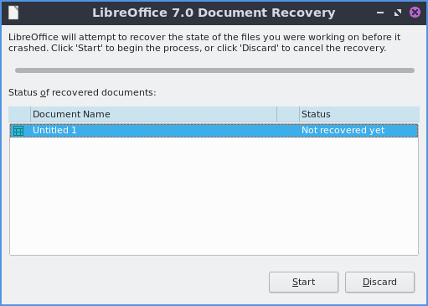Minimize the Document Recovery dialog
The image size is (428, 306).
tap(380, 13)
